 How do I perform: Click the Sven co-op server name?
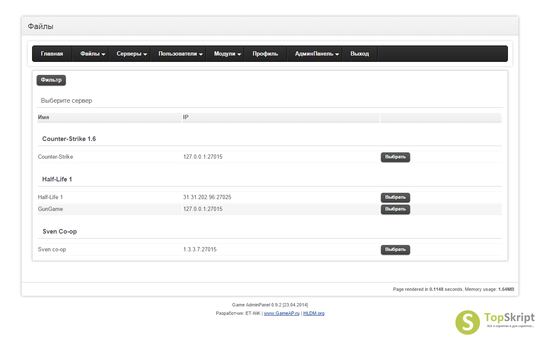pos(52,250)
